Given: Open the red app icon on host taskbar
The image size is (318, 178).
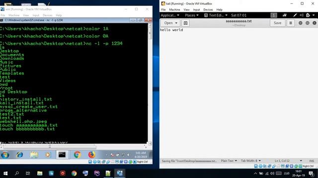Looking at the screenshot, I should (x=63, y=174).
